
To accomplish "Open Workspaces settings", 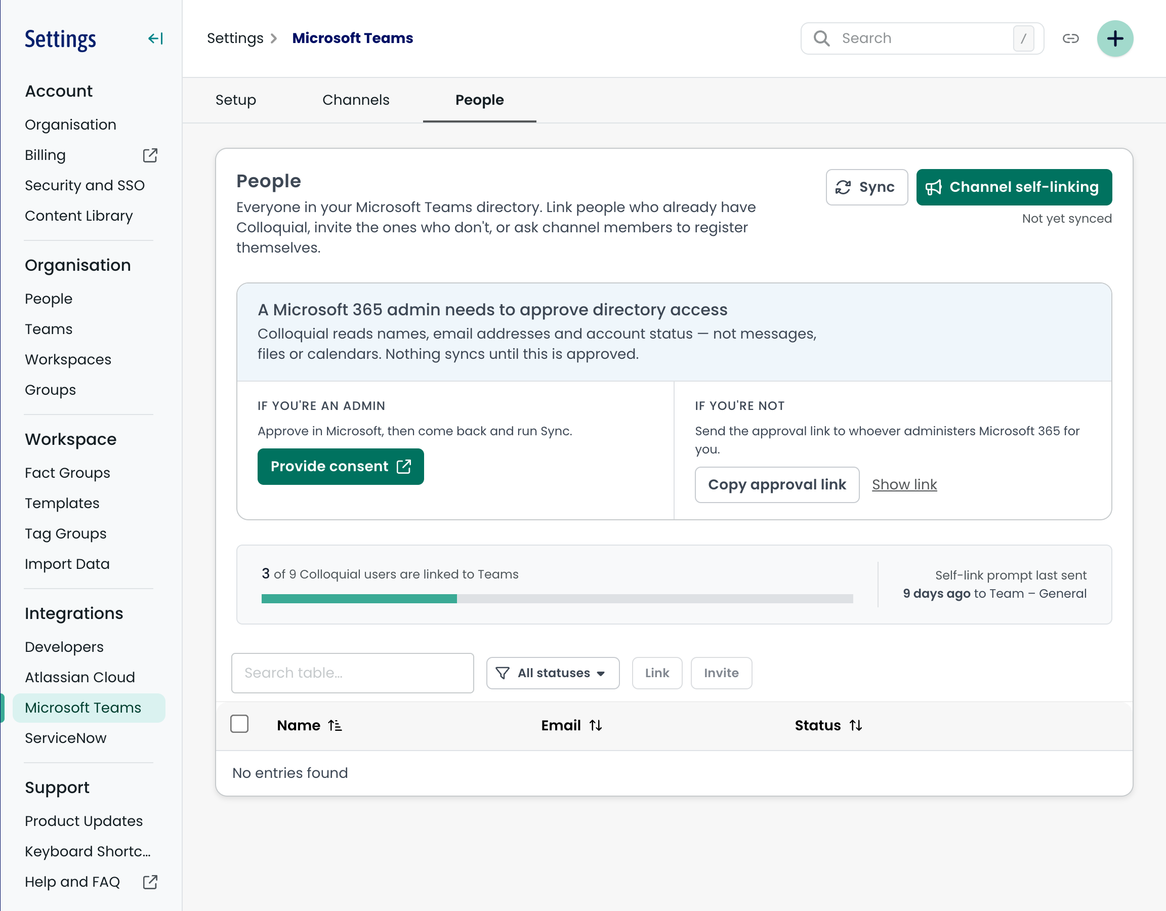I will (x=68, y=359).
